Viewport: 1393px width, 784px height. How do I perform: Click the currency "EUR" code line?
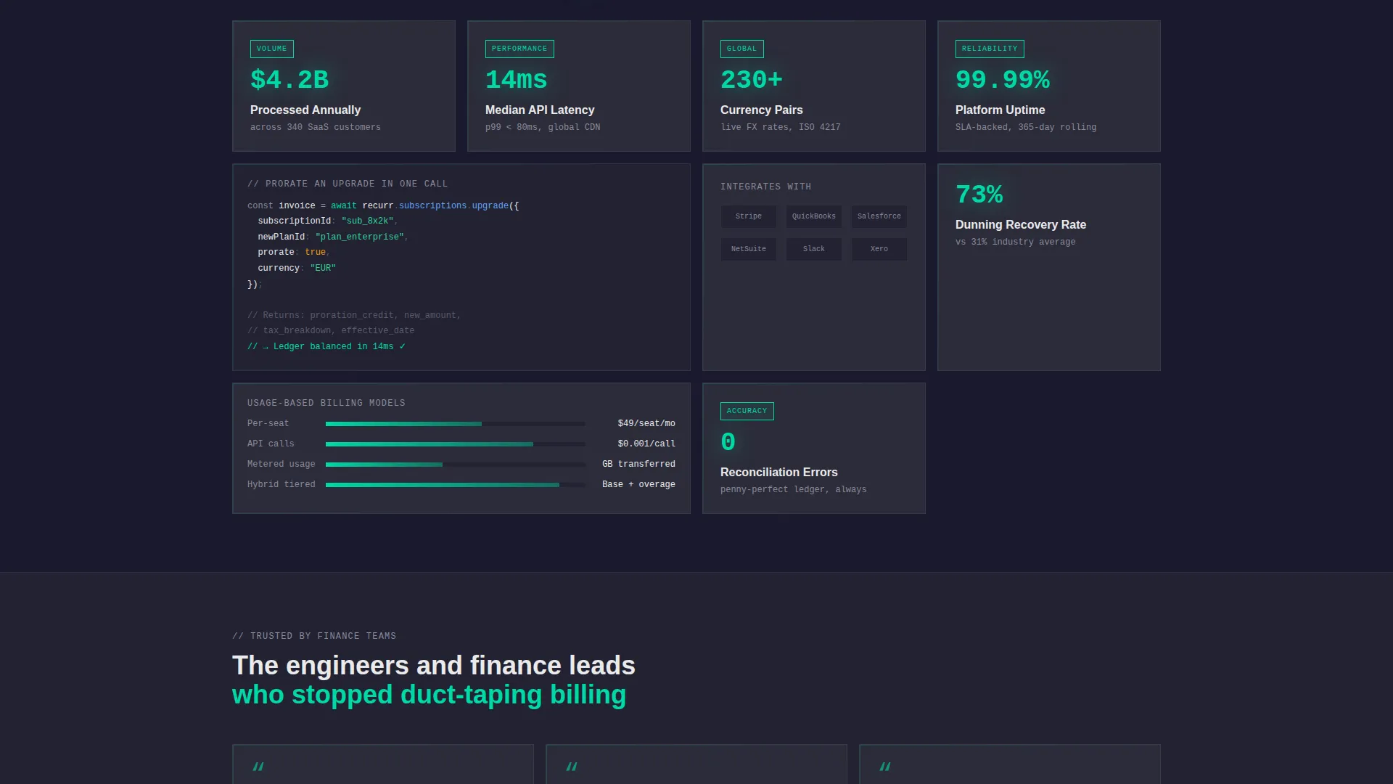pos(296,268)
